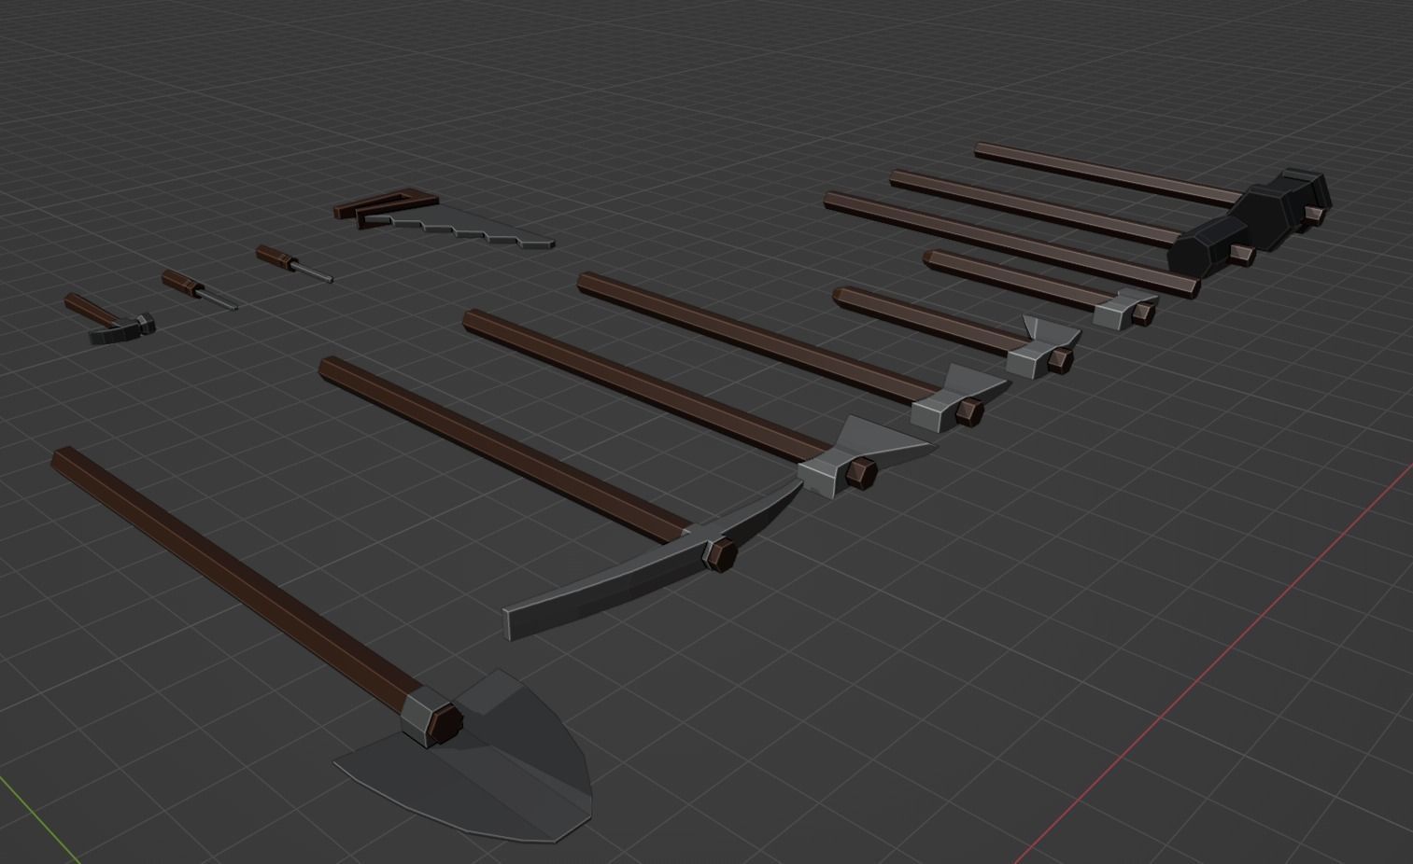Select the plain wooden staff without a head
The height and width of the screenshot is (864, 1413).
coord(1010,243)
